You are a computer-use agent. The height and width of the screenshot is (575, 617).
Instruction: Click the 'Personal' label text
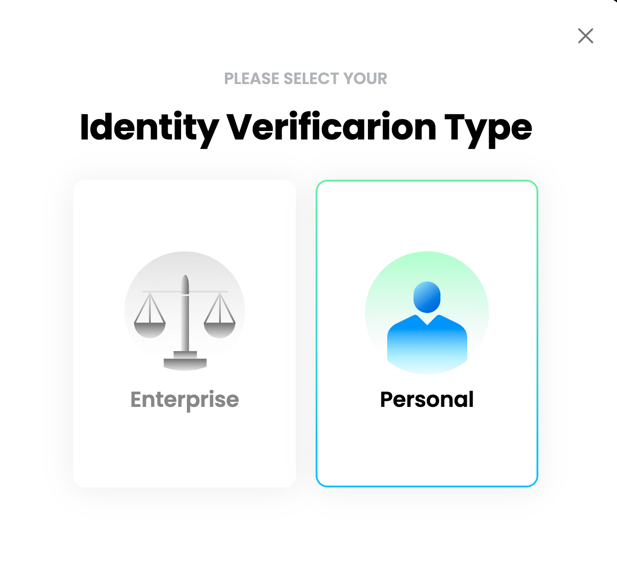tap(427, 399)
